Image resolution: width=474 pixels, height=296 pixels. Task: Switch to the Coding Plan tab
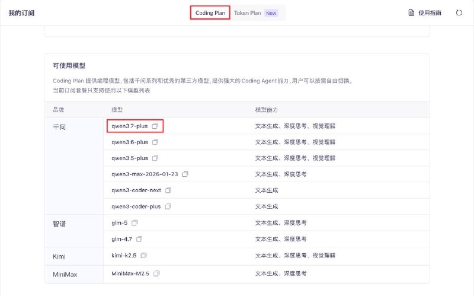point(210,12)
